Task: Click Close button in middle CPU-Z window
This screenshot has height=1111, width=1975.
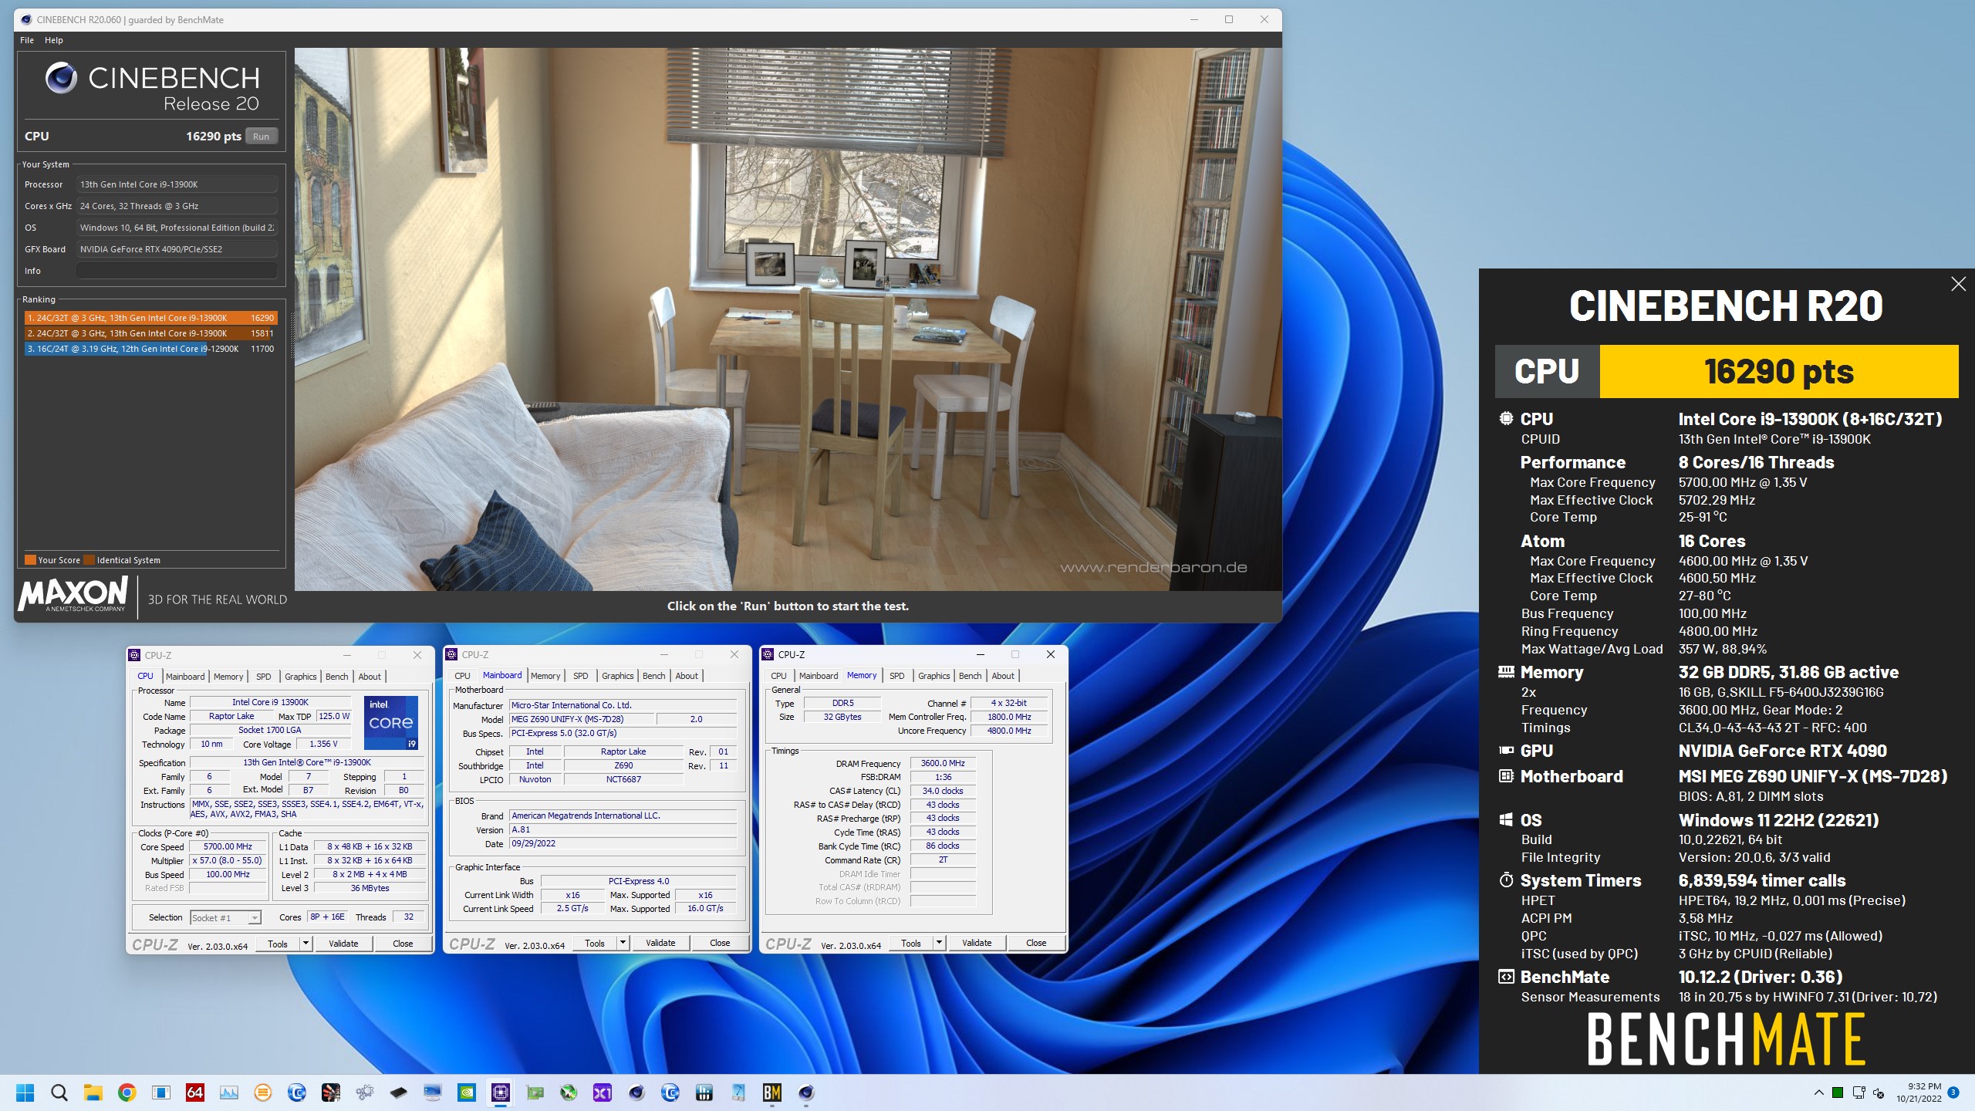Action: (720, 943)
